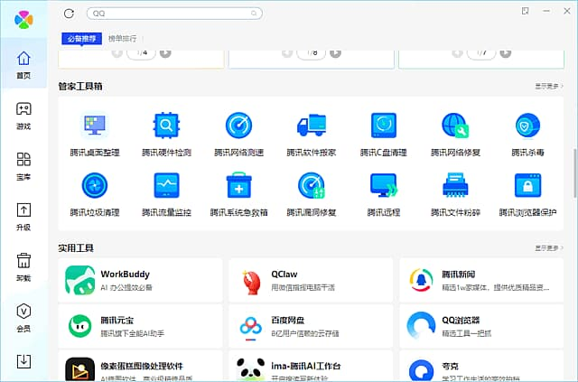This screenshot has height=382, width=578.
Task: Go to next page on 1/8 pager
Action: point(335,52)
